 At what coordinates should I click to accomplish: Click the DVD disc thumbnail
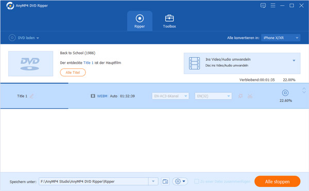tap(30, 64)
